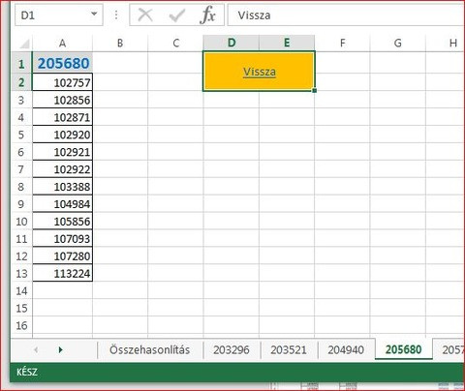Click the cell containing 113224
The height and width of the screenshot is (391, 465).
coord(63,274)
